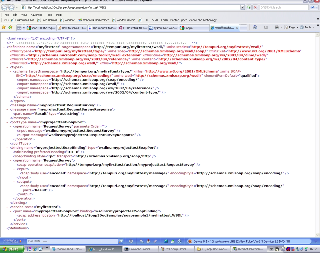Open the recent pages dropdown beside Forward
Screen dimensions: 320x256
pyautogui.click(x=17, y=7)
